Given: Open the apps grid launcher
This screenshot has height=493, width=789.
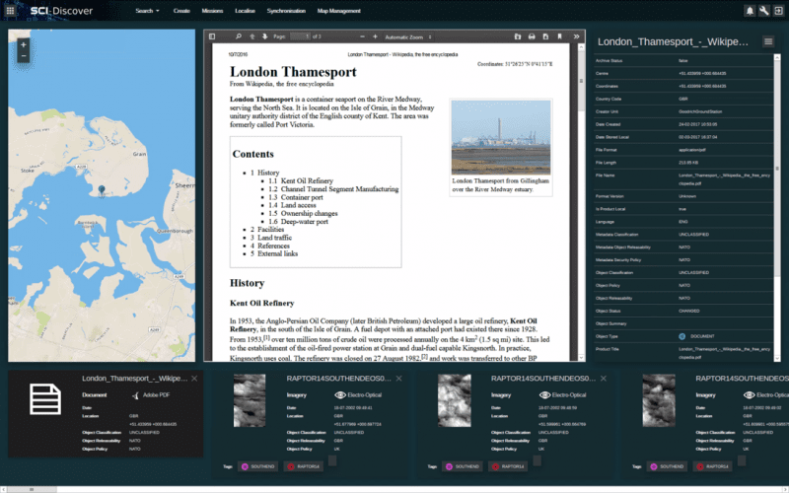Looking at the screenshot, I should coord(10,11).
